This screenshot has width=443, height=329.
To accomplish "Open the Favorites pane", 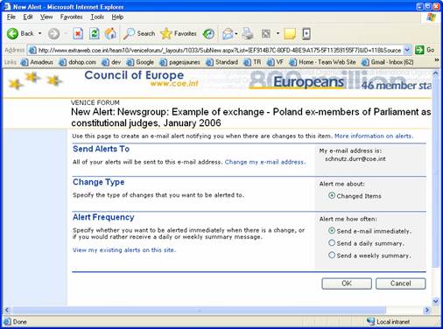I will pyautogui.click(x=179, y=34).
